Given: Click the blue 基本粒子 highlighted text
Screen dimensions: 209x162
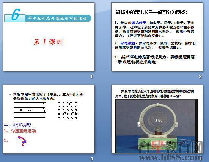Looking at the screenshot, I should 139,23.
